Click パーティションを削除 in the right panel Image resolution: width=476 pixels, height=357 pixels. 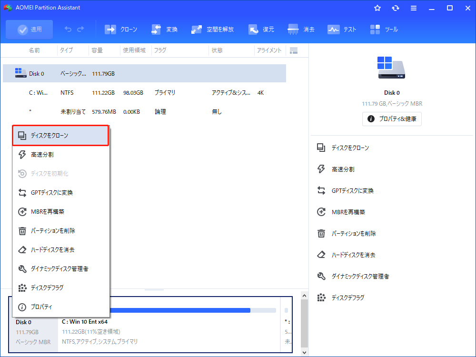click(x=346, y=233)
